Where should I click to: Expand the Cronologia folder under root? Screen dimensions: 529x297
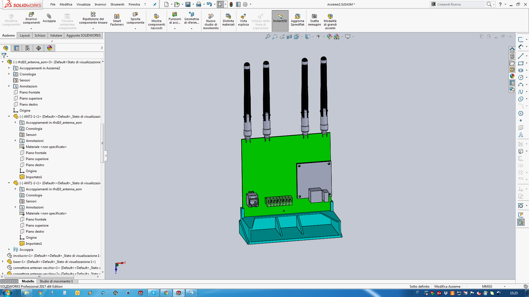tap(9, 74)
